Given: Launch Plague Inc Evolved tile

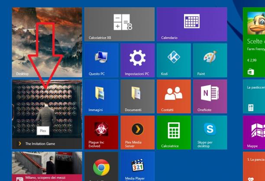Looking at the screenshot, I should 101,133.
